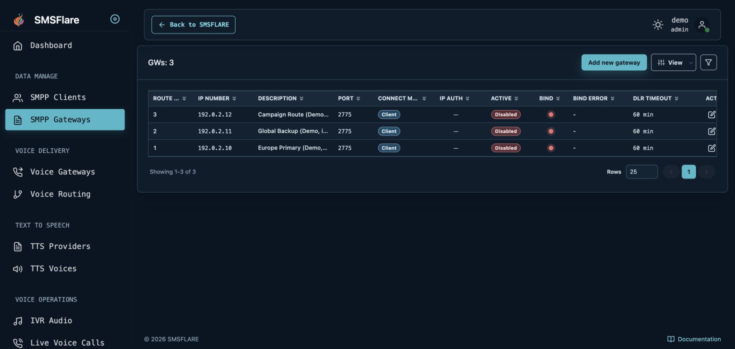Click bind status dot for route 3
Screen dimensions: 735x349
[x=551, y=114]
